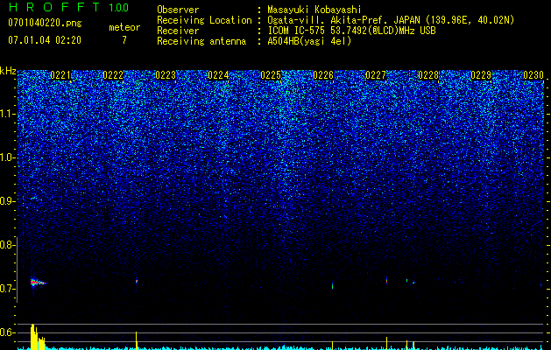Click the yellow power spike below 0222

[x=137, y=340]
